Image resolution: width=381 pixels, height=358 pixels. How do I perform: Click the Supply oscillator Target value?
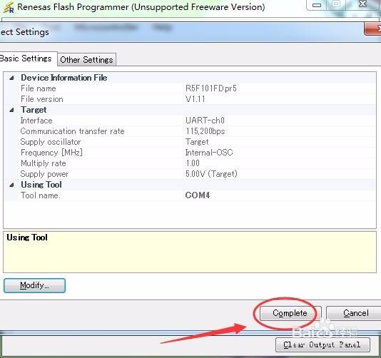[x=197, y=142]
